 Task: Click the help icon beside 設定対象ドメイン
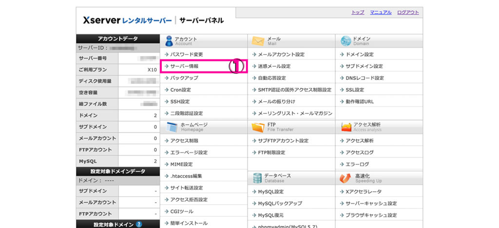139,225
